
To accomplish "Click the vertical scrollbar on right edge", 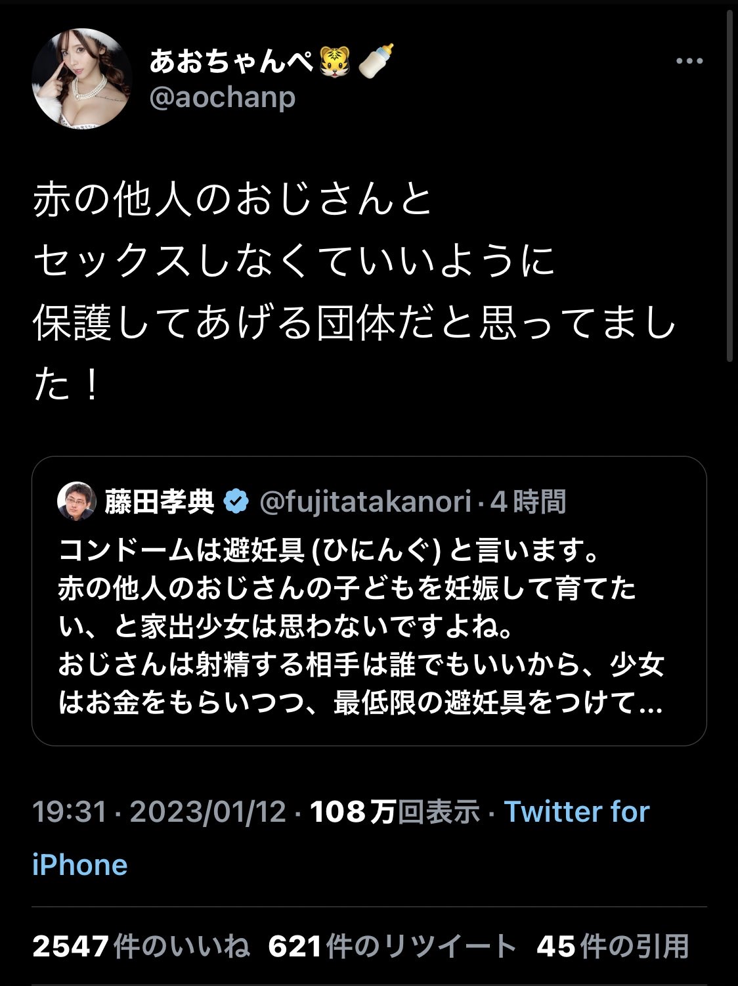I will pos(729,184).
